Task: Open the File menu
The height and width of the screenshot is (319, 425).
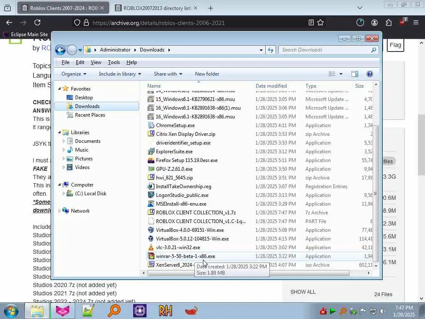Action: coord(65,62)
